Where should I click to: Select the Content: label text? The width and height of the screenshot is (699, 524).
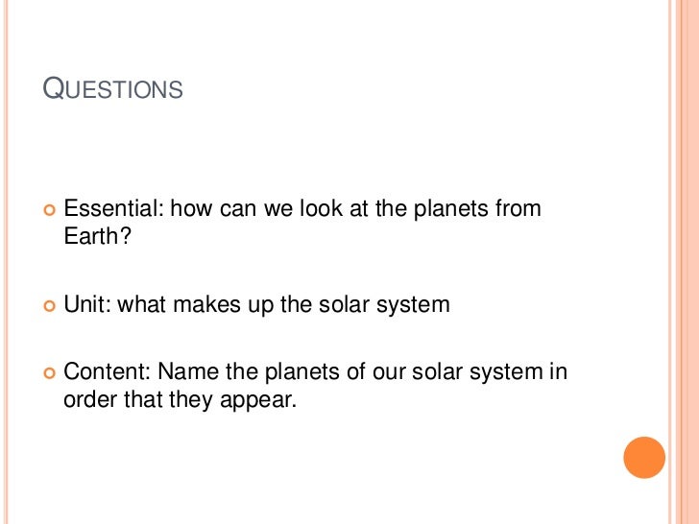coord(107,371)
